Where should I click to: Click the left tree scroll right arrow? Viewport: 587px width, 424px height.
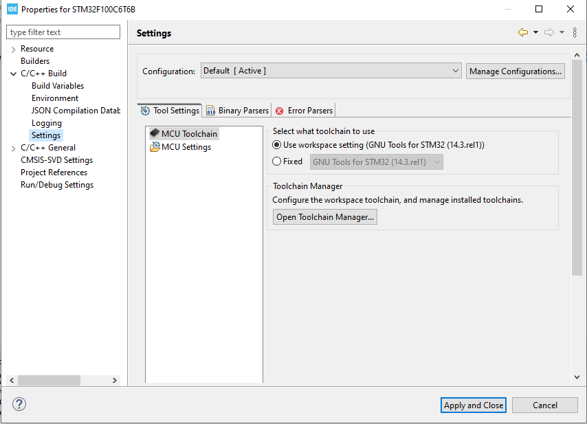click(x=115, y=380)
